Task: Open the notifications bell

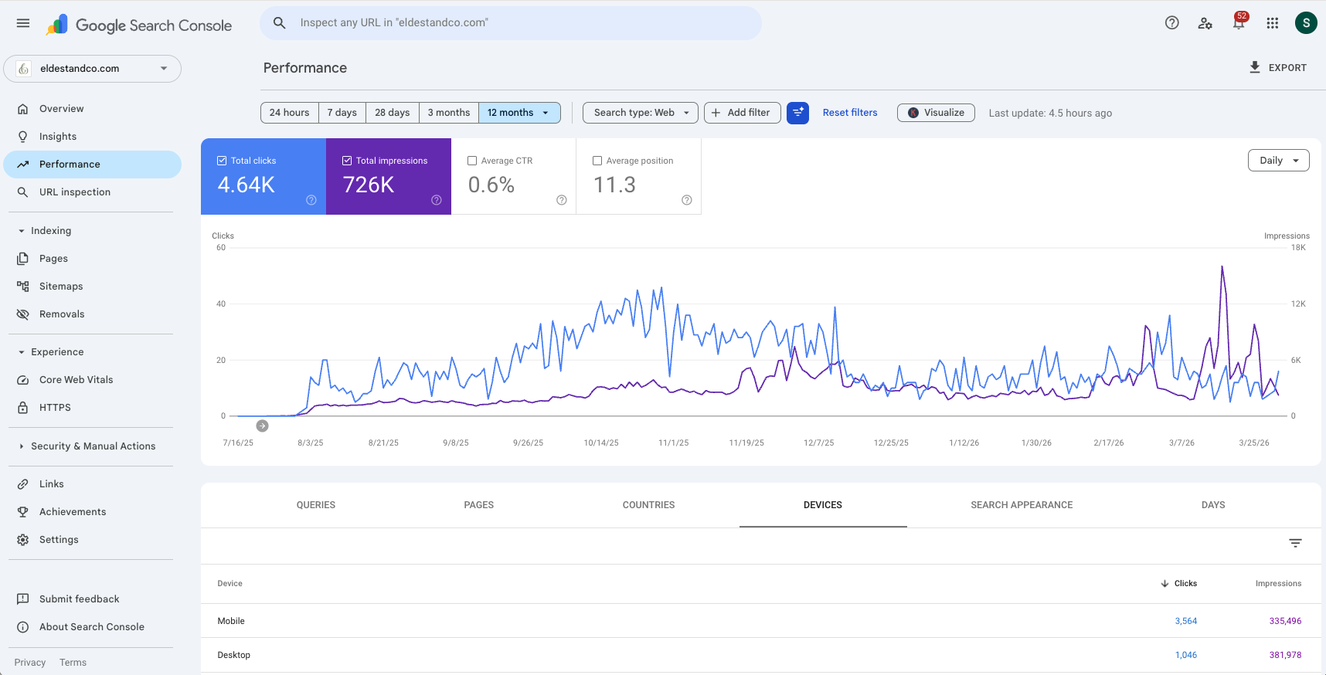Action: pyautogui.click(x=1239, y=23)
